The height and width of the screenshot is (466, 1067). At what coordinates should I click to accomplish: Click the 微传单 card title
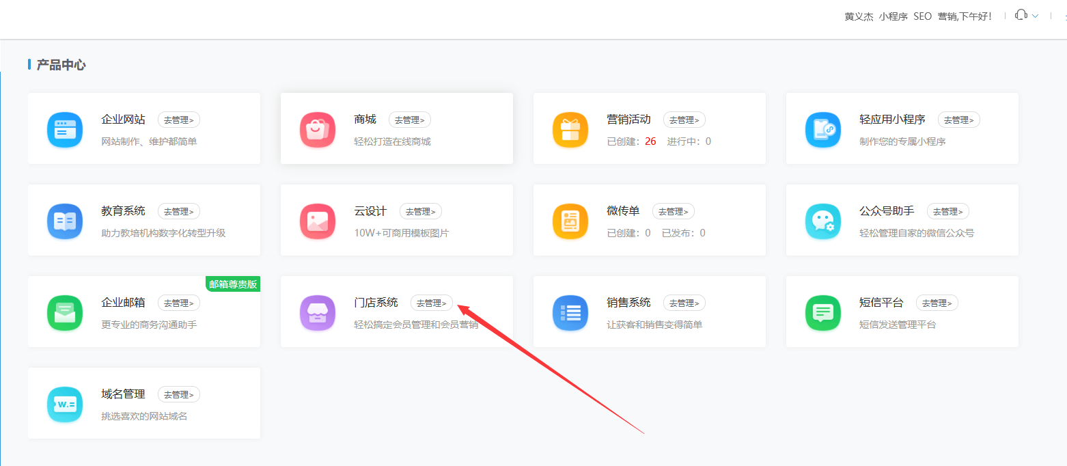click(623, 211)
